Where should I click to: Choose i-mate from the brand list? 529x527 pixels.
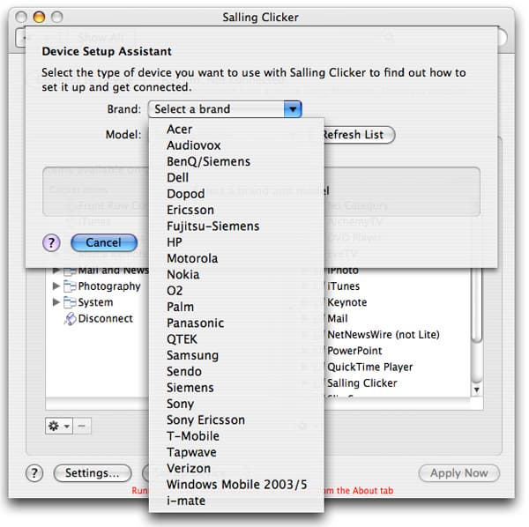click(x=236, y=501)
